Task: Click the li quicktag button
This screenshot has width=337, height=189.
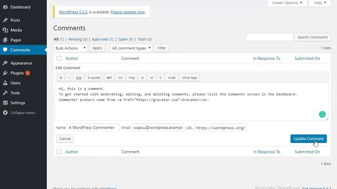Action: point(160,78)
